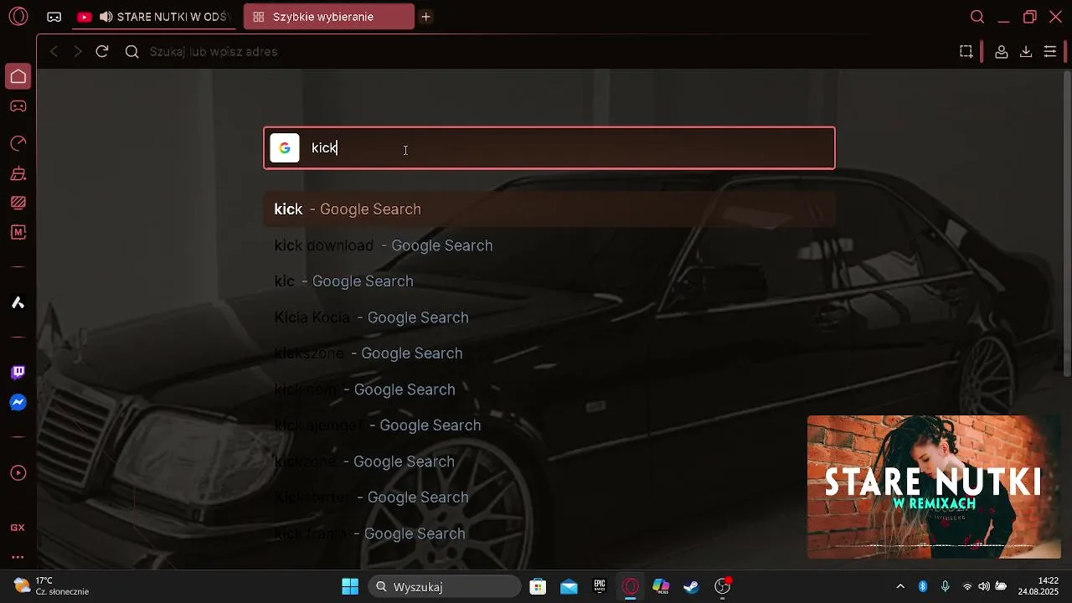Open GX Cleaner broom icon in sidebar
Viewport: 1072px width, 603px height.
[18, 174]
